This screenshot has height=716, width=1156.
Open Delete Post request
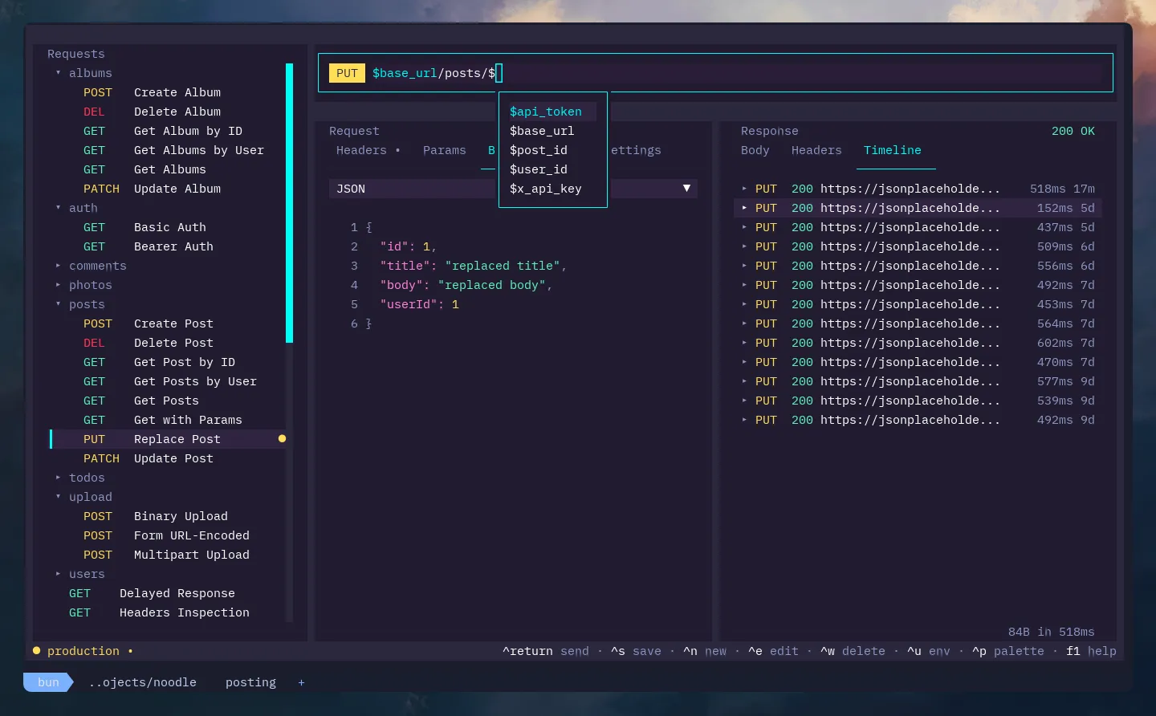point(173,343)
